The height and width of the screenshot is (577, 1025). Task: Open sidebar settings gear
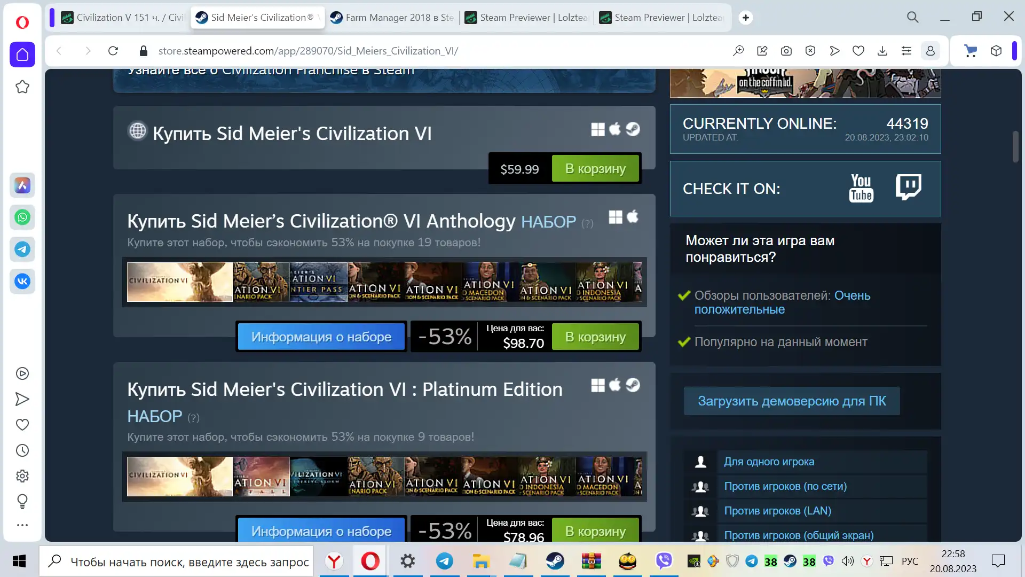pyautogui.click(x=22, y=476)
